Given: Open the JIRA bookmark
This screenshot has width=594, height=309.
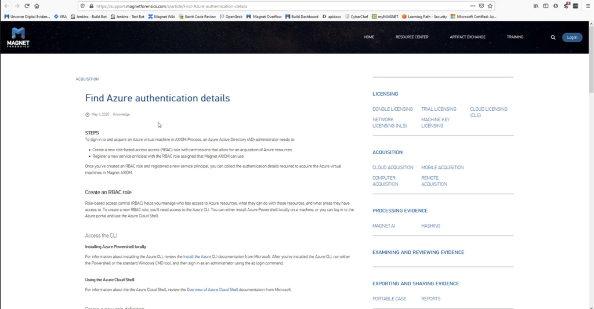Looking at the screenshot, I should click(60, 17).
